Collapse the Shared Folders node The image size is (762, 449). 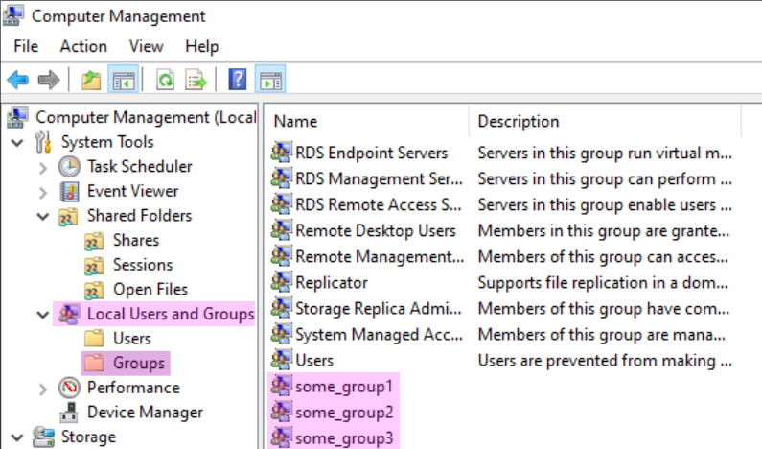(43, 217)
